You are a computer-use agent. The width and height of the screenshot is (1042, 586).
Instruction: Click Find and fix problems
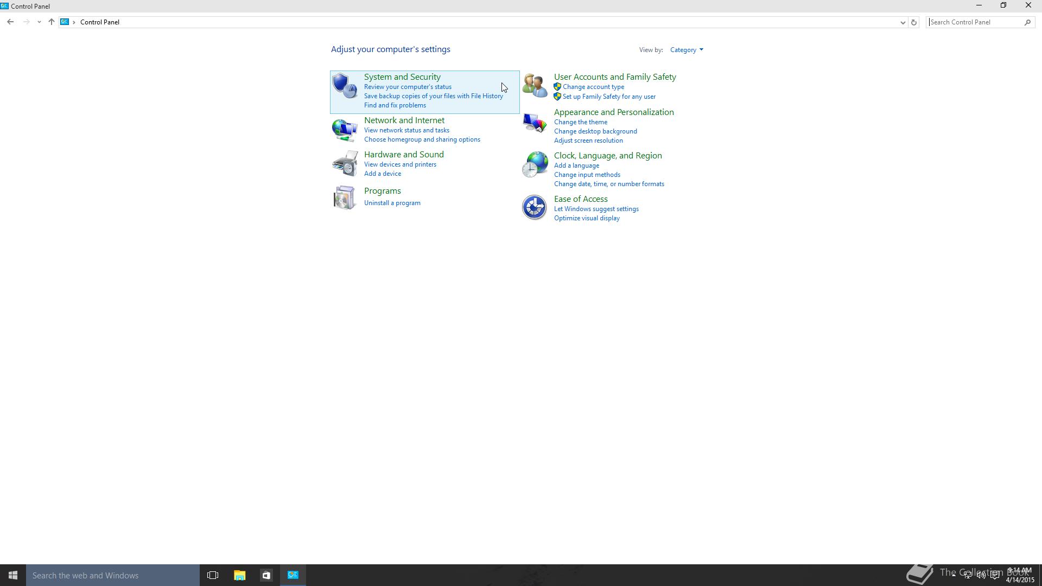(395, 105)
